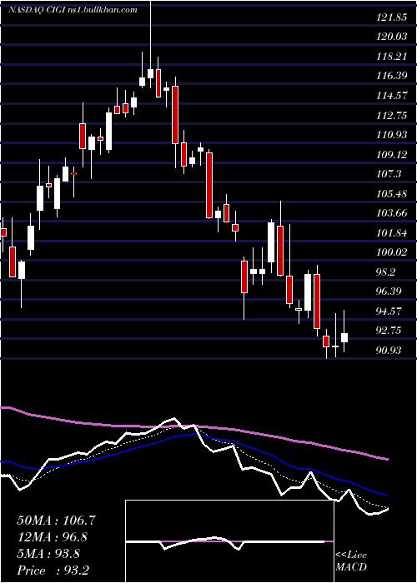Click the 118.21 price axis label
417x583 pixels.
click(390, 57)
